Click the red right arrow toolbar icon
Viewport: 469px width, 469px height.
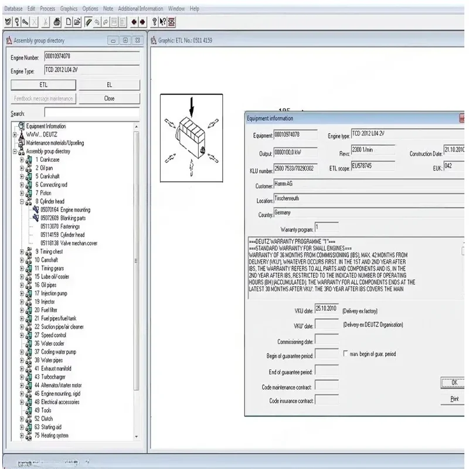[142, 22]
